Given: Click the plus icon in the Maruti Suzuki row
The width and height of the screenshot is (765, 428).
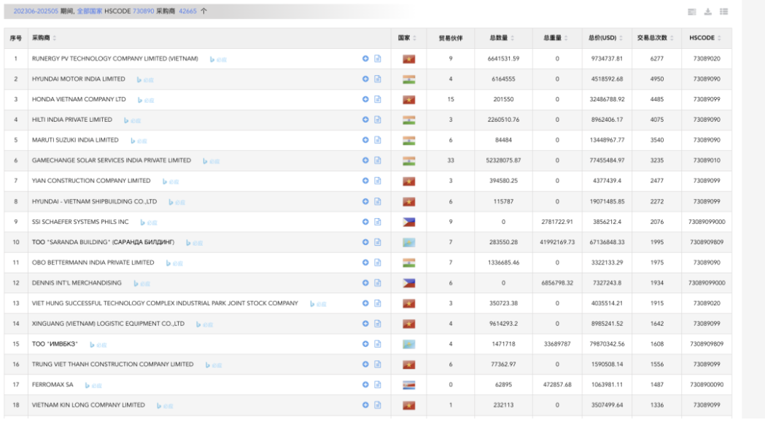Looking at the screenshot, I should click(365, 140).
